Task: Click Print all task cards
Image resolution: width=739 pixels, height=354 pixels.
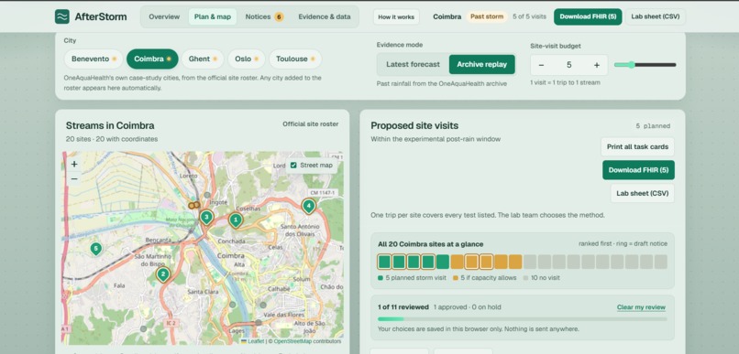Action: point(637,146)
